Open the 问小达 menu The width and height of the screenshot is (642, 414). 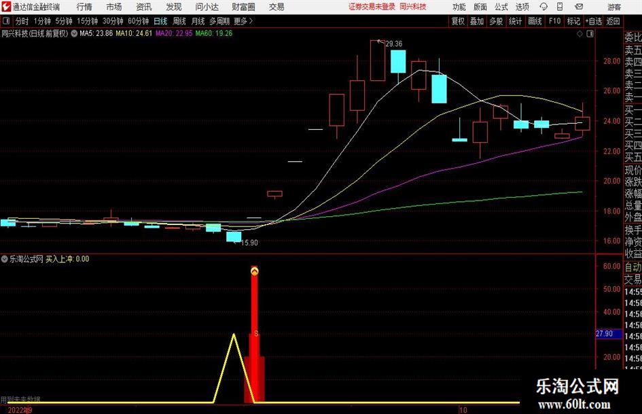(207, 7)
